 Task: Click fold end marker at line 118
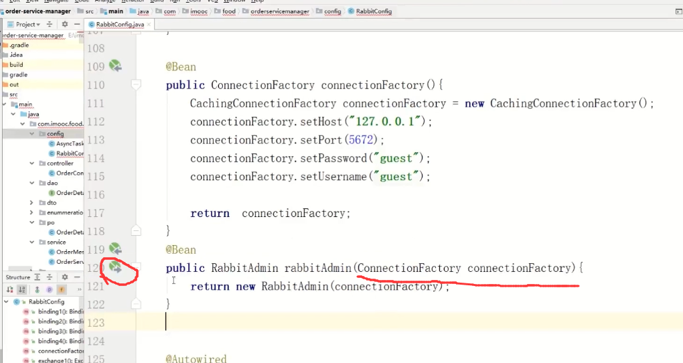pos(136,230)
